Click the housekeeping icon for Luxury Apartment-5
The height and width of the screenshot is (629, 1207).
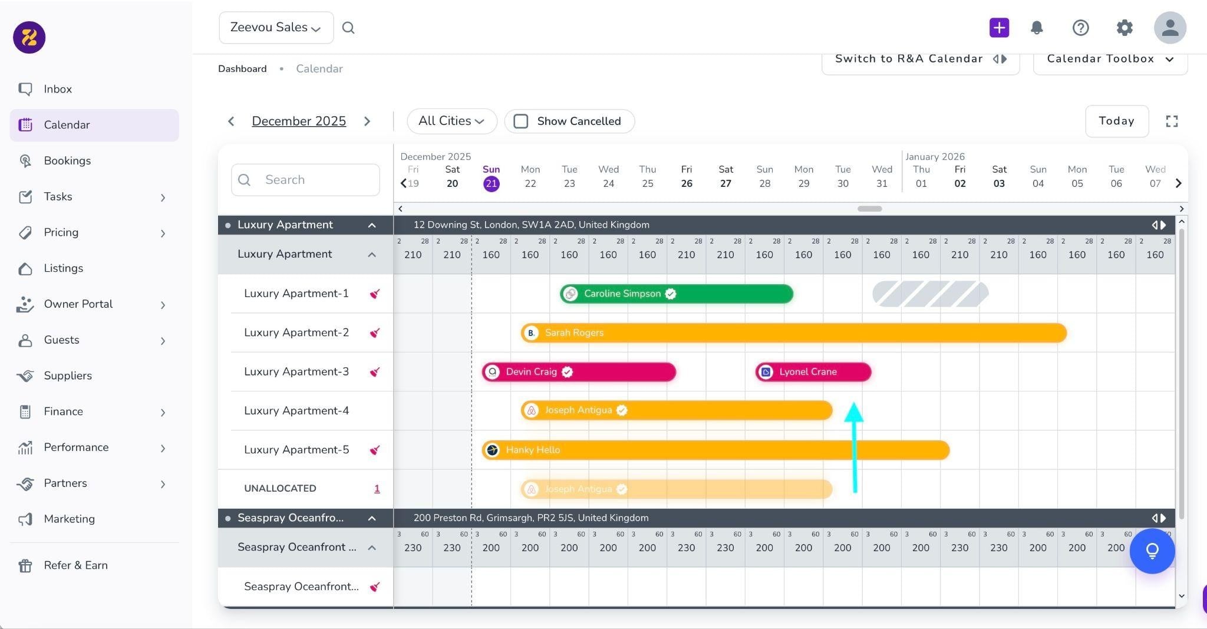pyautogui.click(x=374, y=450)
